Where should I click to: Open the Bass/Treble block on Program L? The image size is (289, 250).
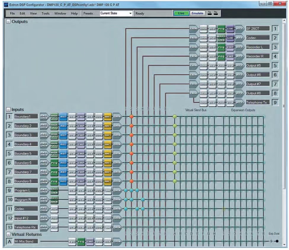click(x=54, y=190)
